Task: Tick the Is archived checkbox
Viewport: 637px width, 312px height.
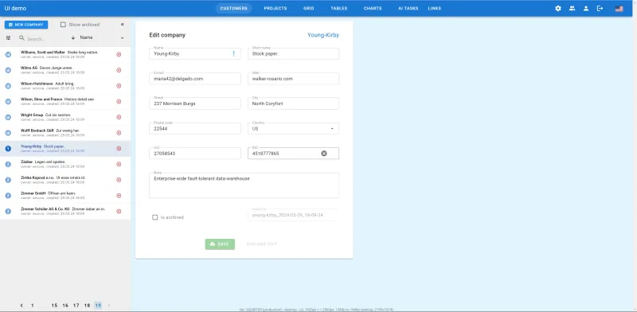Action: 154,217
